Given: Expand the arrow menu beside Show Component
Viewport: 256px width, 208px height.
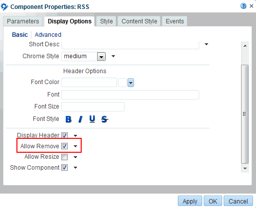Looking at the screenshot, I should coord(75,168).
